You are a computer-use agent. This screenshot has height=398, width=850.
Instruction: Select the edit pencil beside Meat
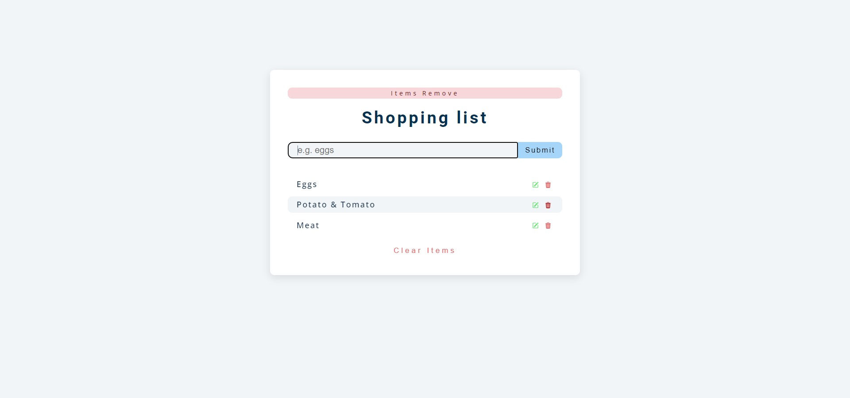point(535,226)
